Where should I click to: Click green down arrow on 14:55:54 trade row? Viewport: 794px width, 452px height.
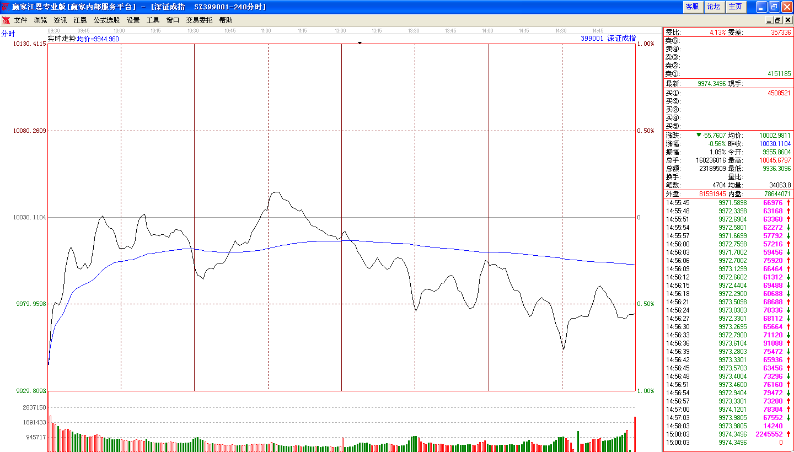(788, 228)
